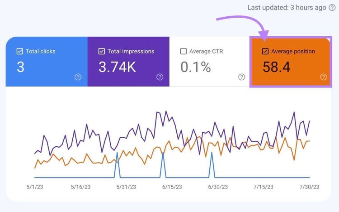Select the Average CTR metric card
This screenshot has width=339, height=212.
click(x=209, y=62)
